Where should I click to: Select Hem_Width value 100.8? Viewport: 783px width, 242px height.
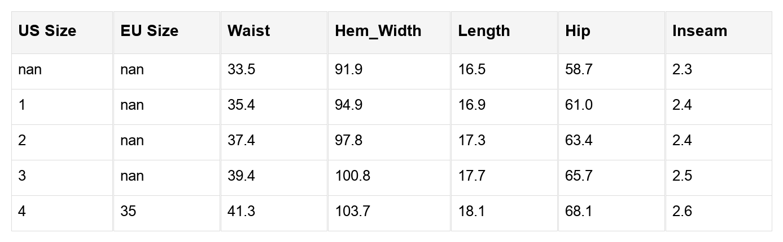[x=352, y=176]
